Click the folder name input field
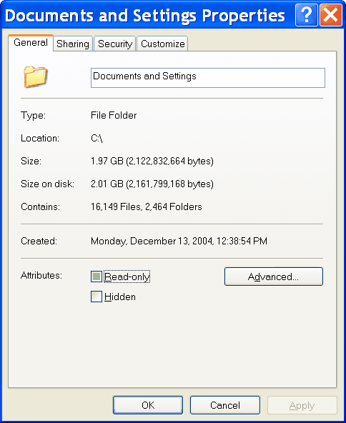 point(208,78)
